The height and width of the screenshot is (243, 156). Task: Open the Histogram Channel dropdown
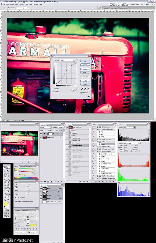coord(129,127)
